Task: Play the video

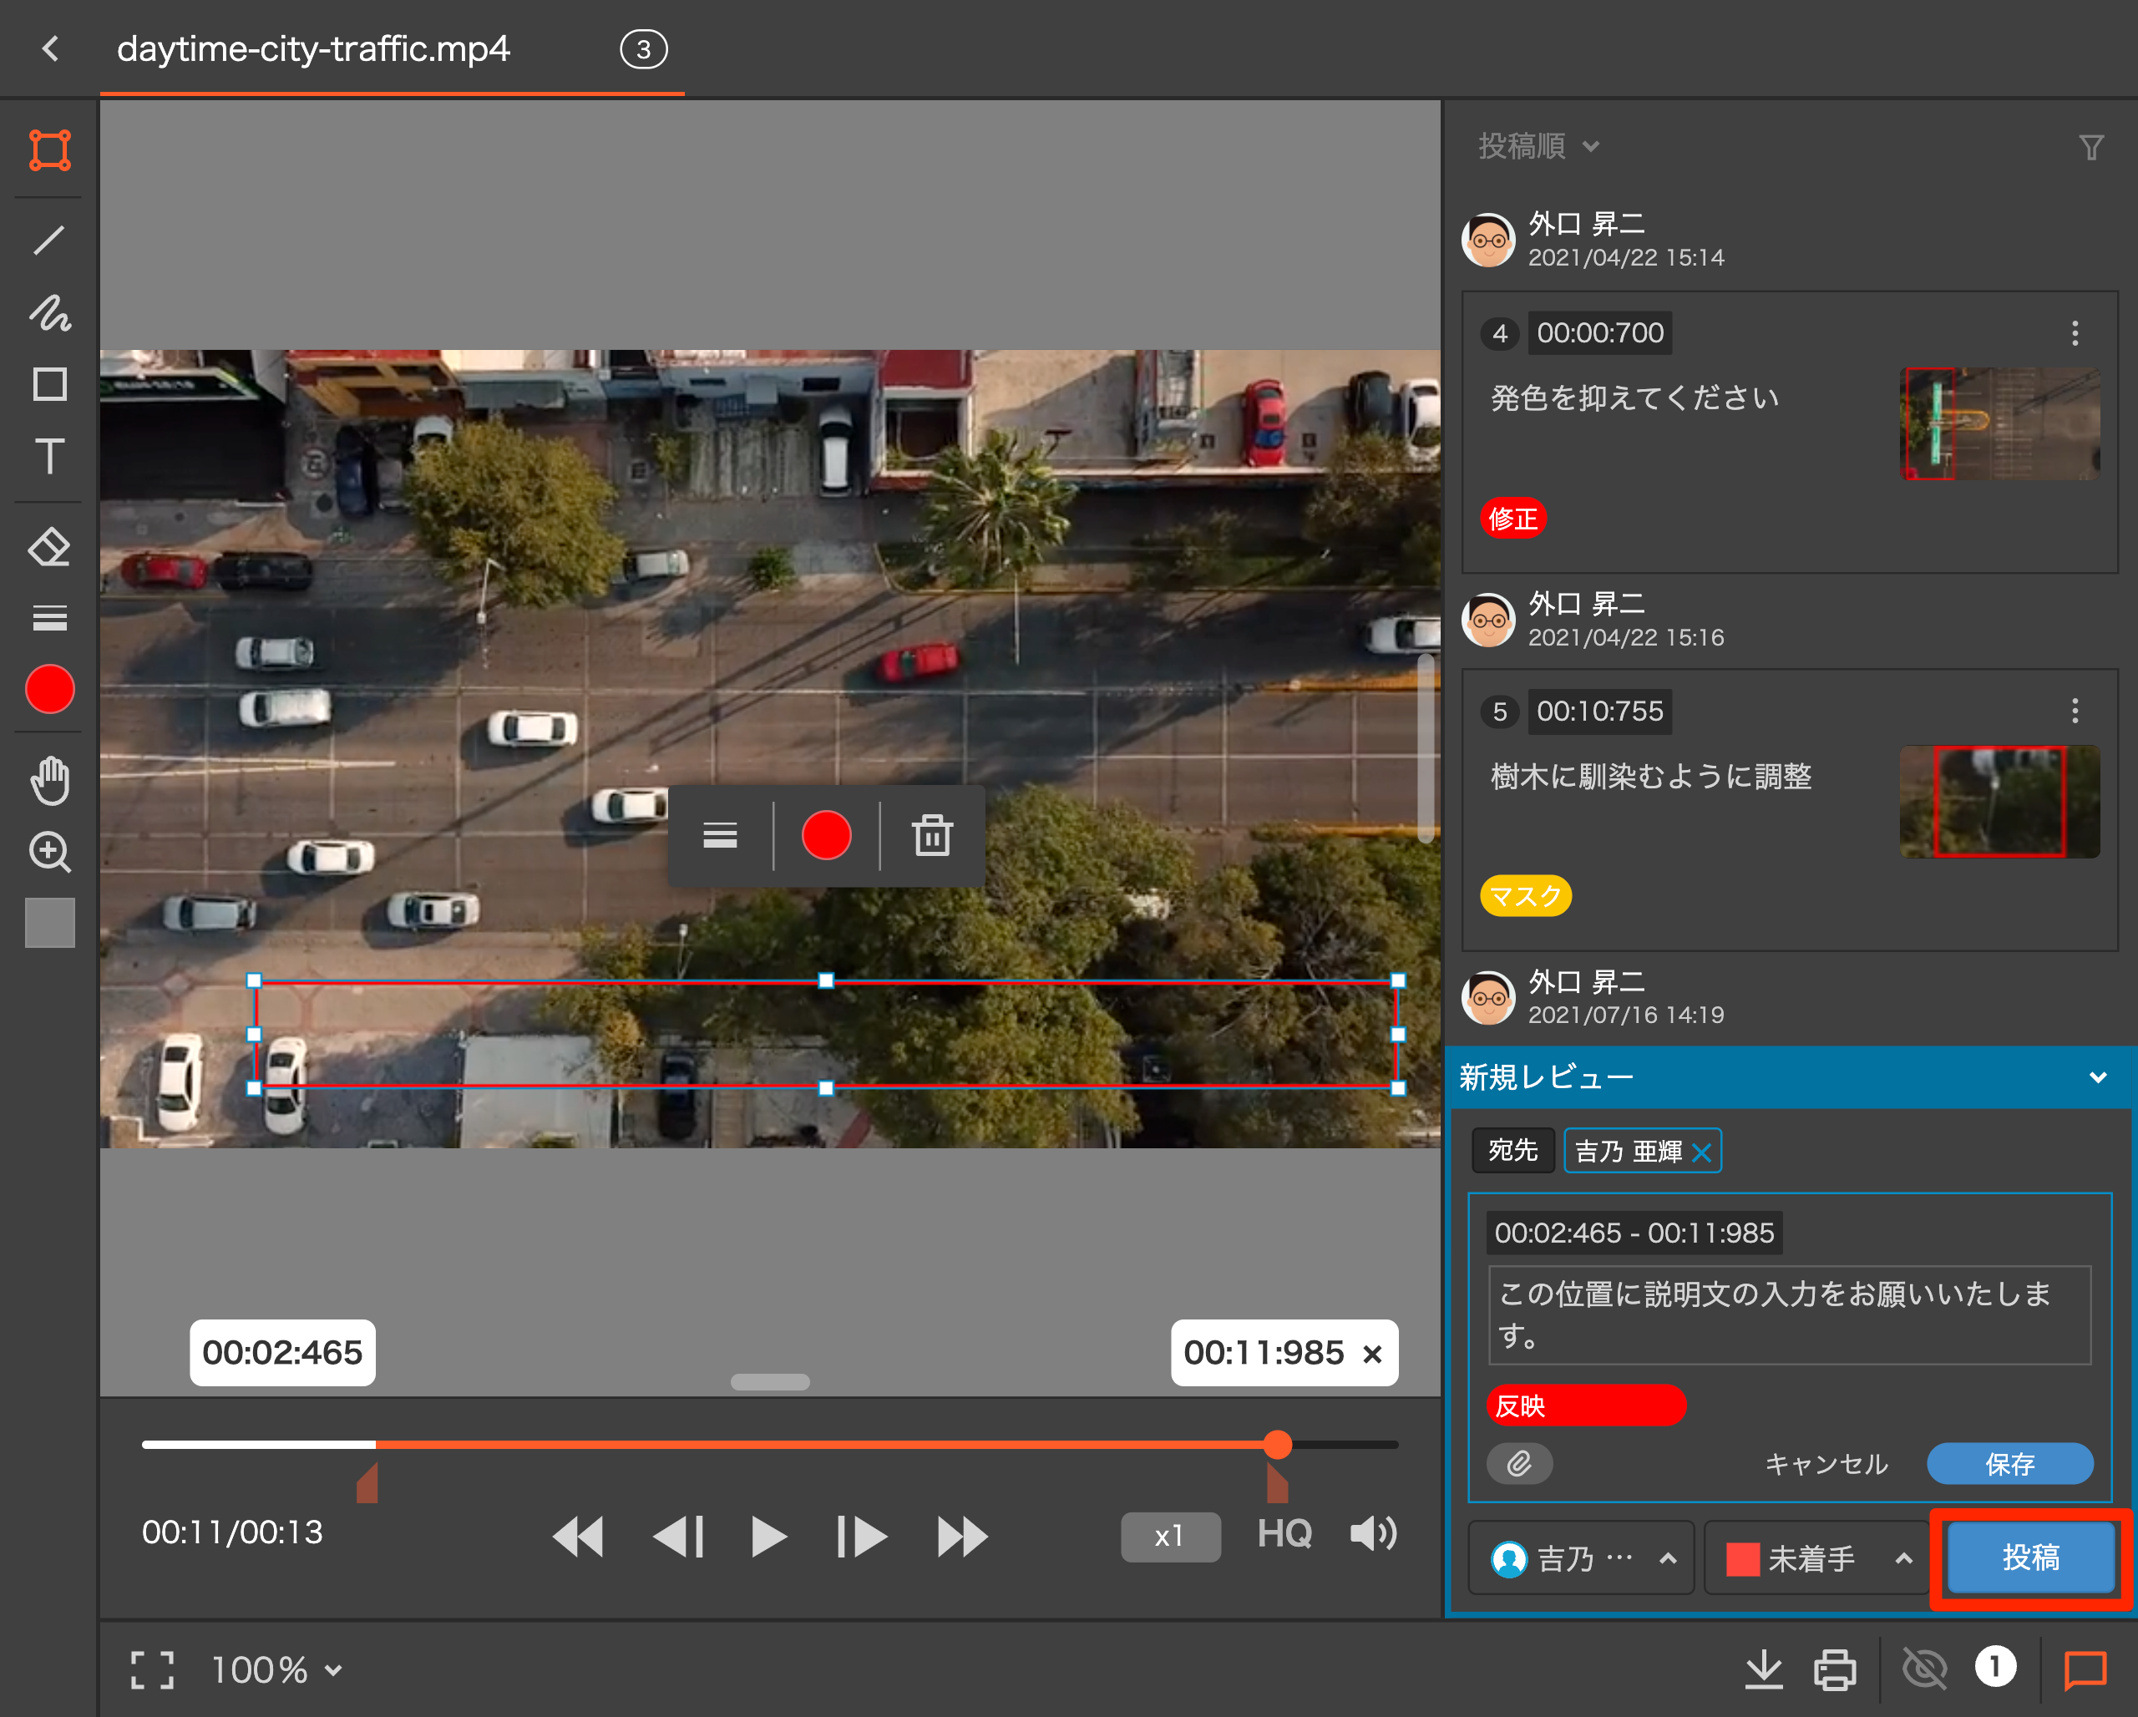Action: [768, 1537]
